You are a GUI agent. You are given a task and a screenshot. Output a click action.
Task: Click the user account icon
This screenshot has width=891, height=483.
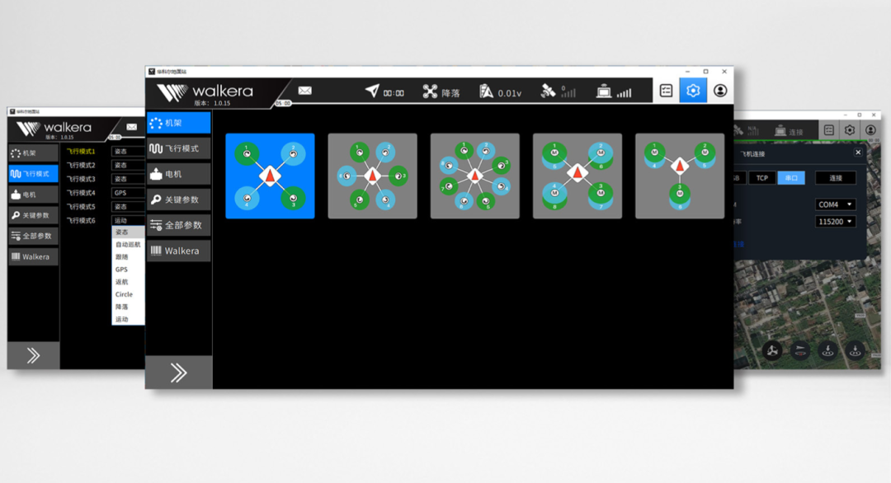point(720,91)
